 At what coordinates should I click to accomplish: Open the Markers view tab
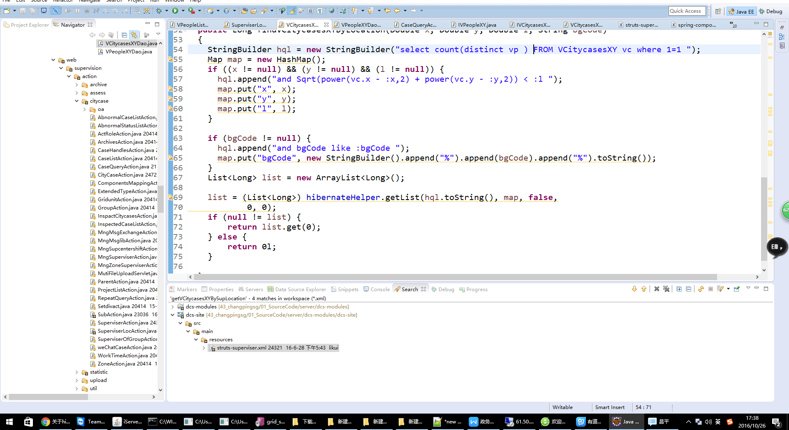(183, 289)
